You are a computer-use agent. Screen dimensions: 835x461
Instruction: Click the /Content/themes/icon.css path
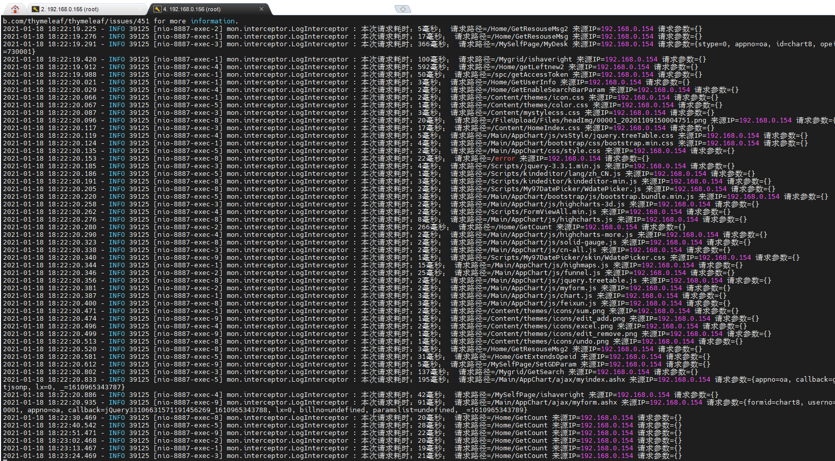(x=537, y=98)
